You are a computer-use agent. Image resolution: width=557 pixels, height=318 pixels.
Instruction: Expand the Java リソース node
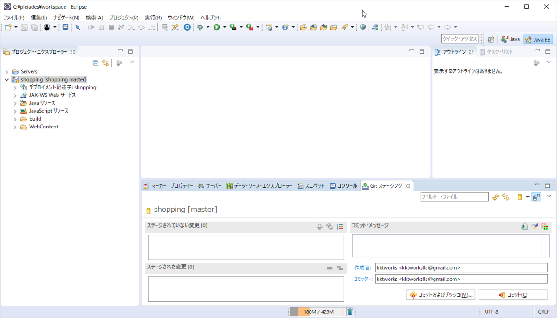[x=15, y=103]
